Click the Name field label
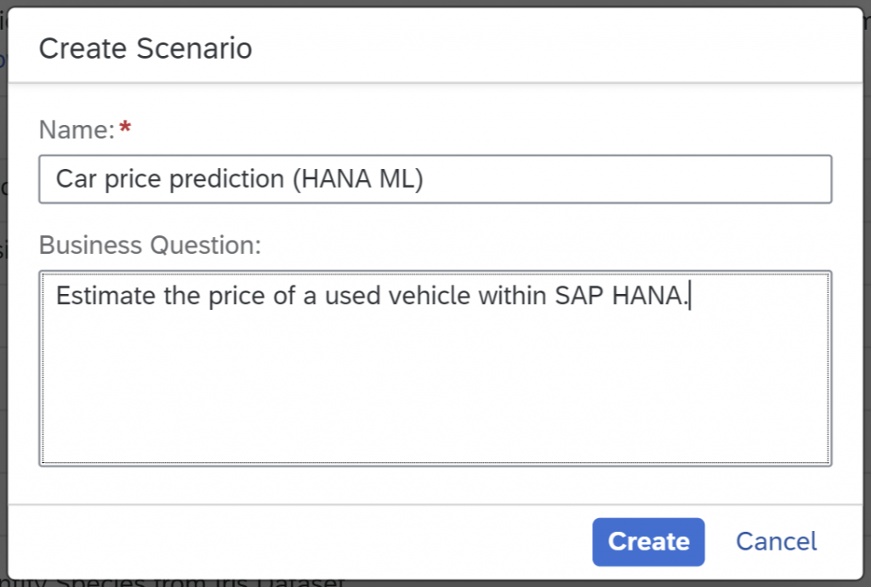The height and width of the screenshot is (587, 871). click(x=77, y=130)
